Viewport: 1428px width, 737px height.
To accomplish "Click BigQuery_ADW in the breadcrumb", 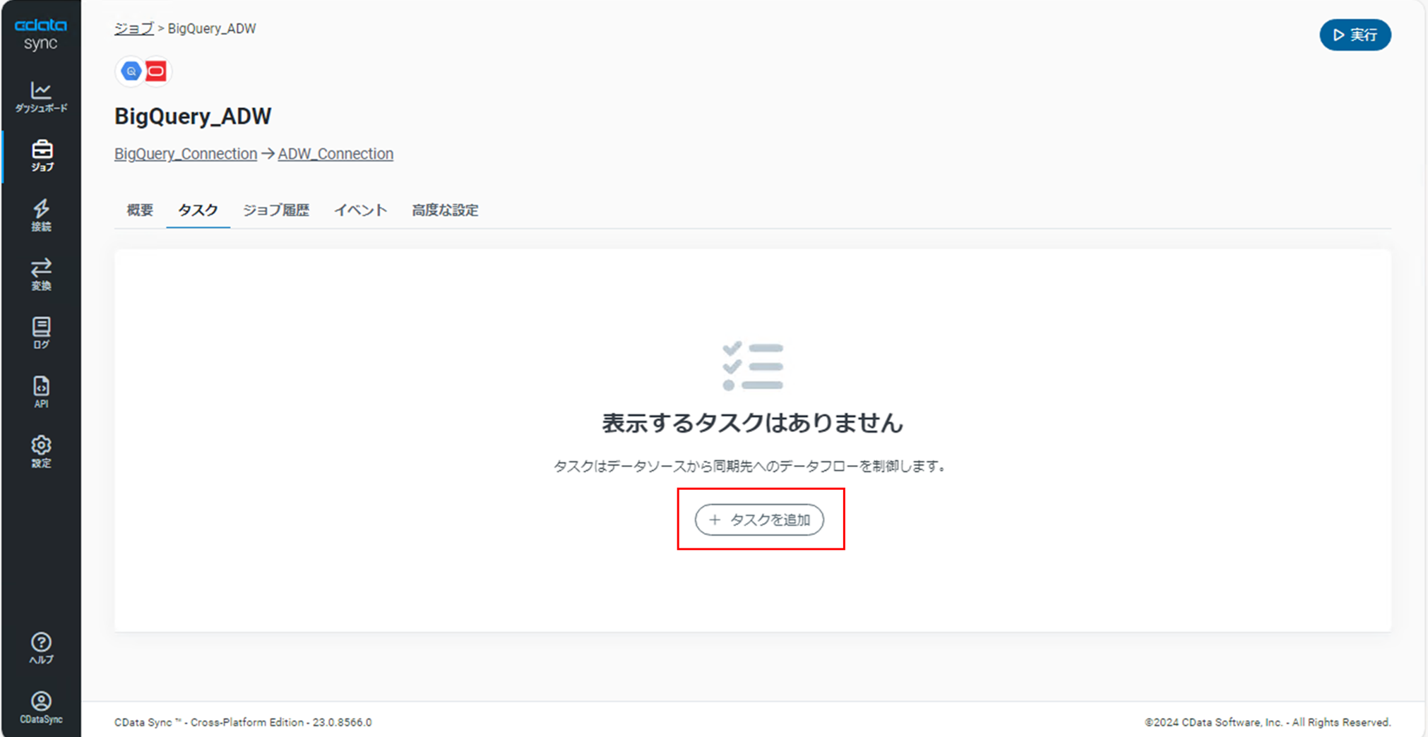I will [x=212, y=28].
